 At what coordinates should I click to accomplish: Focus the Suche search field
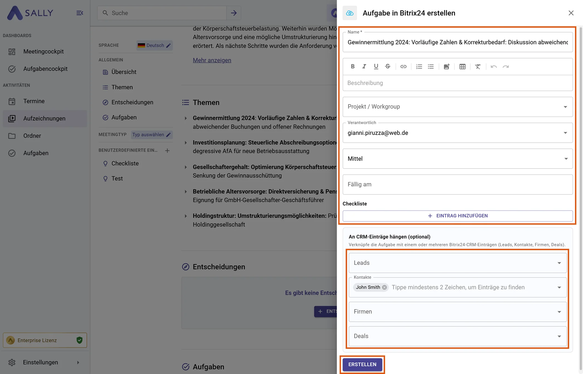(x=162, y=13)
